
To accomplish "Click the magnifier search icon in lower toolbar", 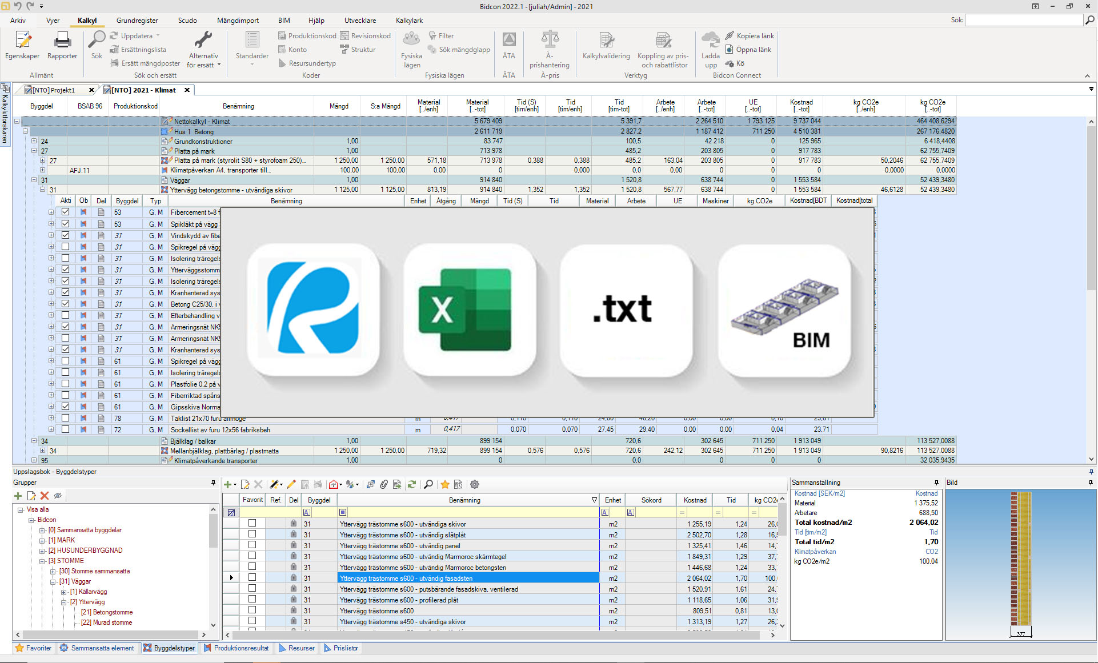I will [x=428, y=484].
